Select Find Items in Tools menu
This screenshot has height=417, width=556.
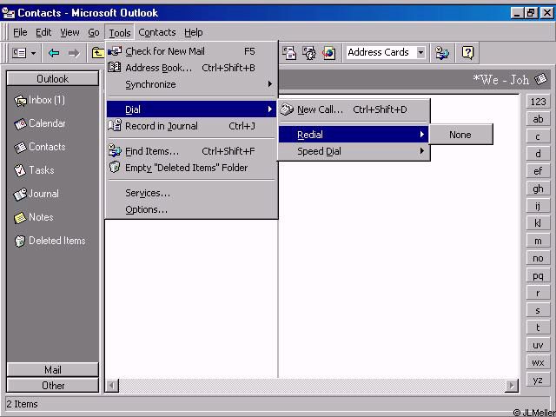click(191, 151)
